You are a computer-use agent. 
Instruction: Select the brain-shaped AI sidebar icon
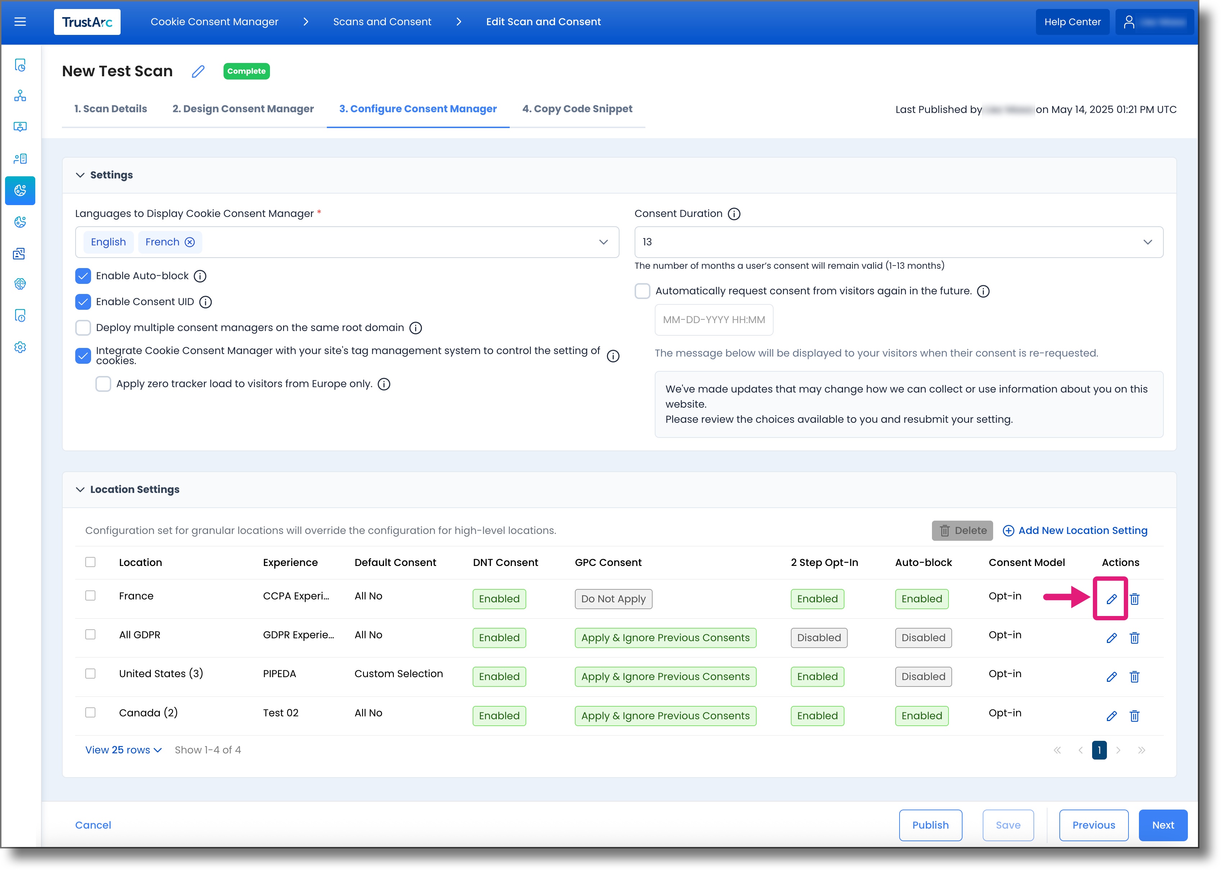coord(20,284)
